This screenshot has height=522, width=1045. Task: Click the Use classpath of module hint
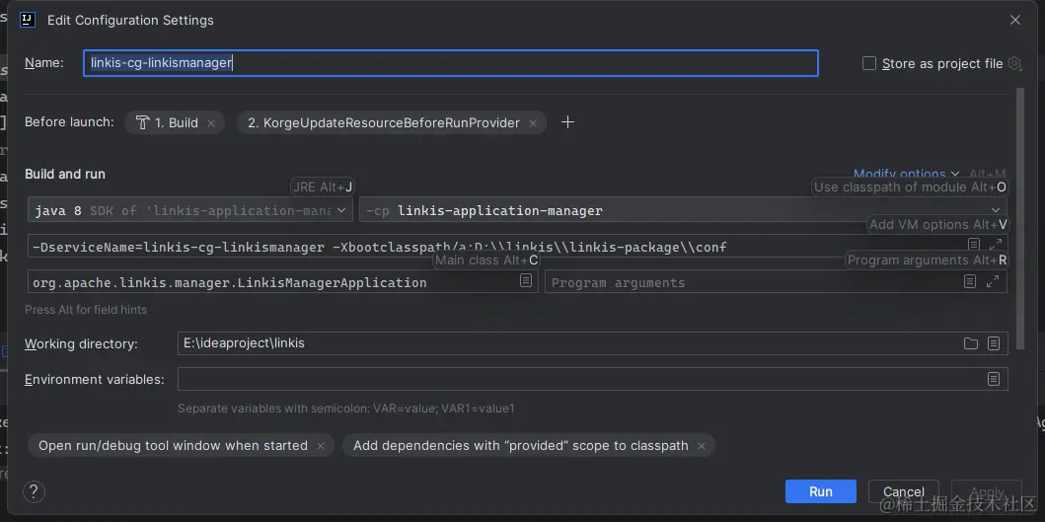tap(911, 187)
